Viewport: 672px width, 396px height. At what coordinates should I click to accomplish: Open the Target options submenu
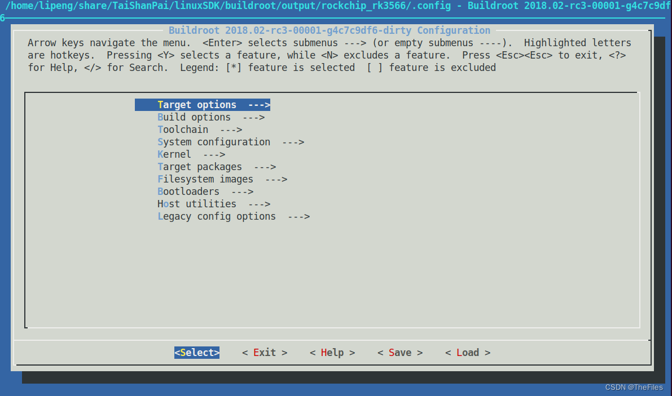[203, 105]
